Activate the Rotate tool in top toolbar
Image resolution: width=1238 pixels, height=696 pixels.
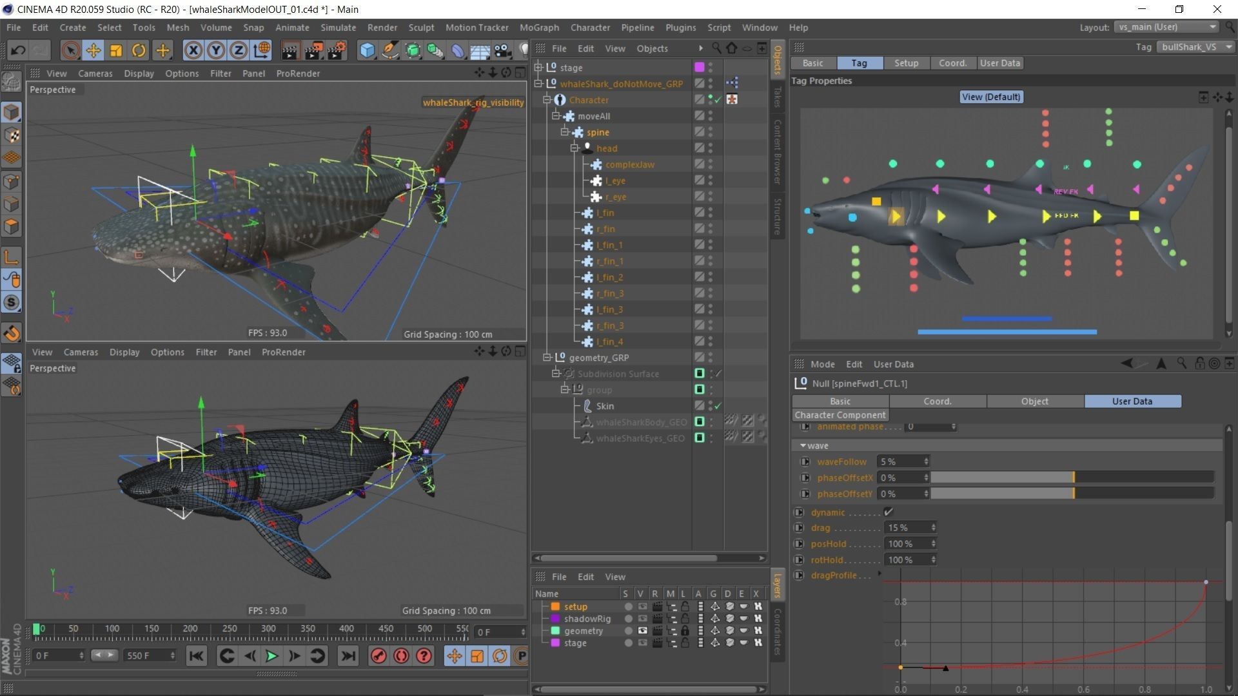[x=139, y=50]
